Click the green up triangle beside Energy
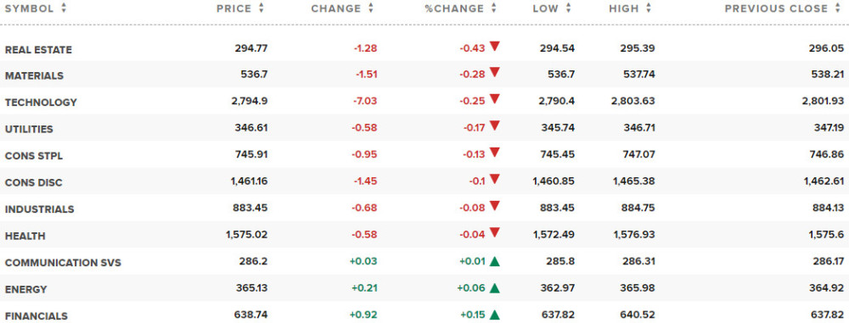The width and height of the screenshot is (849, 323). (494, 288)
